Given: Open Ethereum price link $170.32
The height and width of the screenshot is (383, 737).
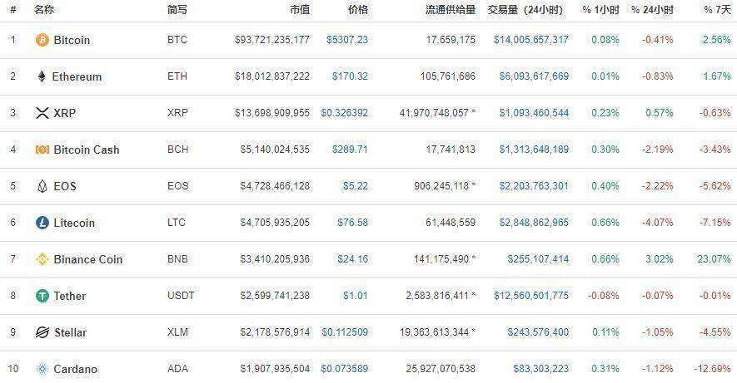Looking at the screenshot, I should (x=350, y=76).
